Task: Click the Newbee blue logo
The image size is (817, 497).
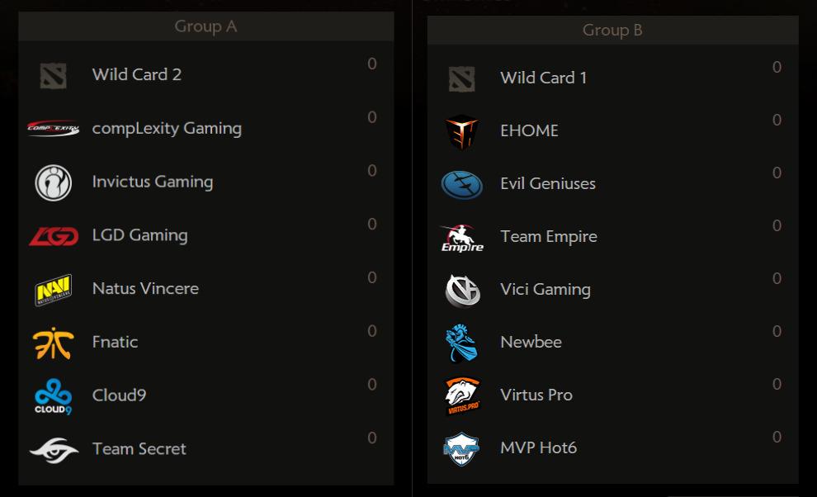Action: coord(461,343)
